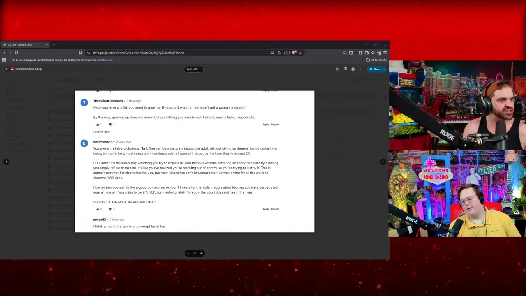Click 'PREPARE YOUR RECTUM ACCORDINGLY.' text line
This screenshot has width=526, height=296.
(125, 202)
